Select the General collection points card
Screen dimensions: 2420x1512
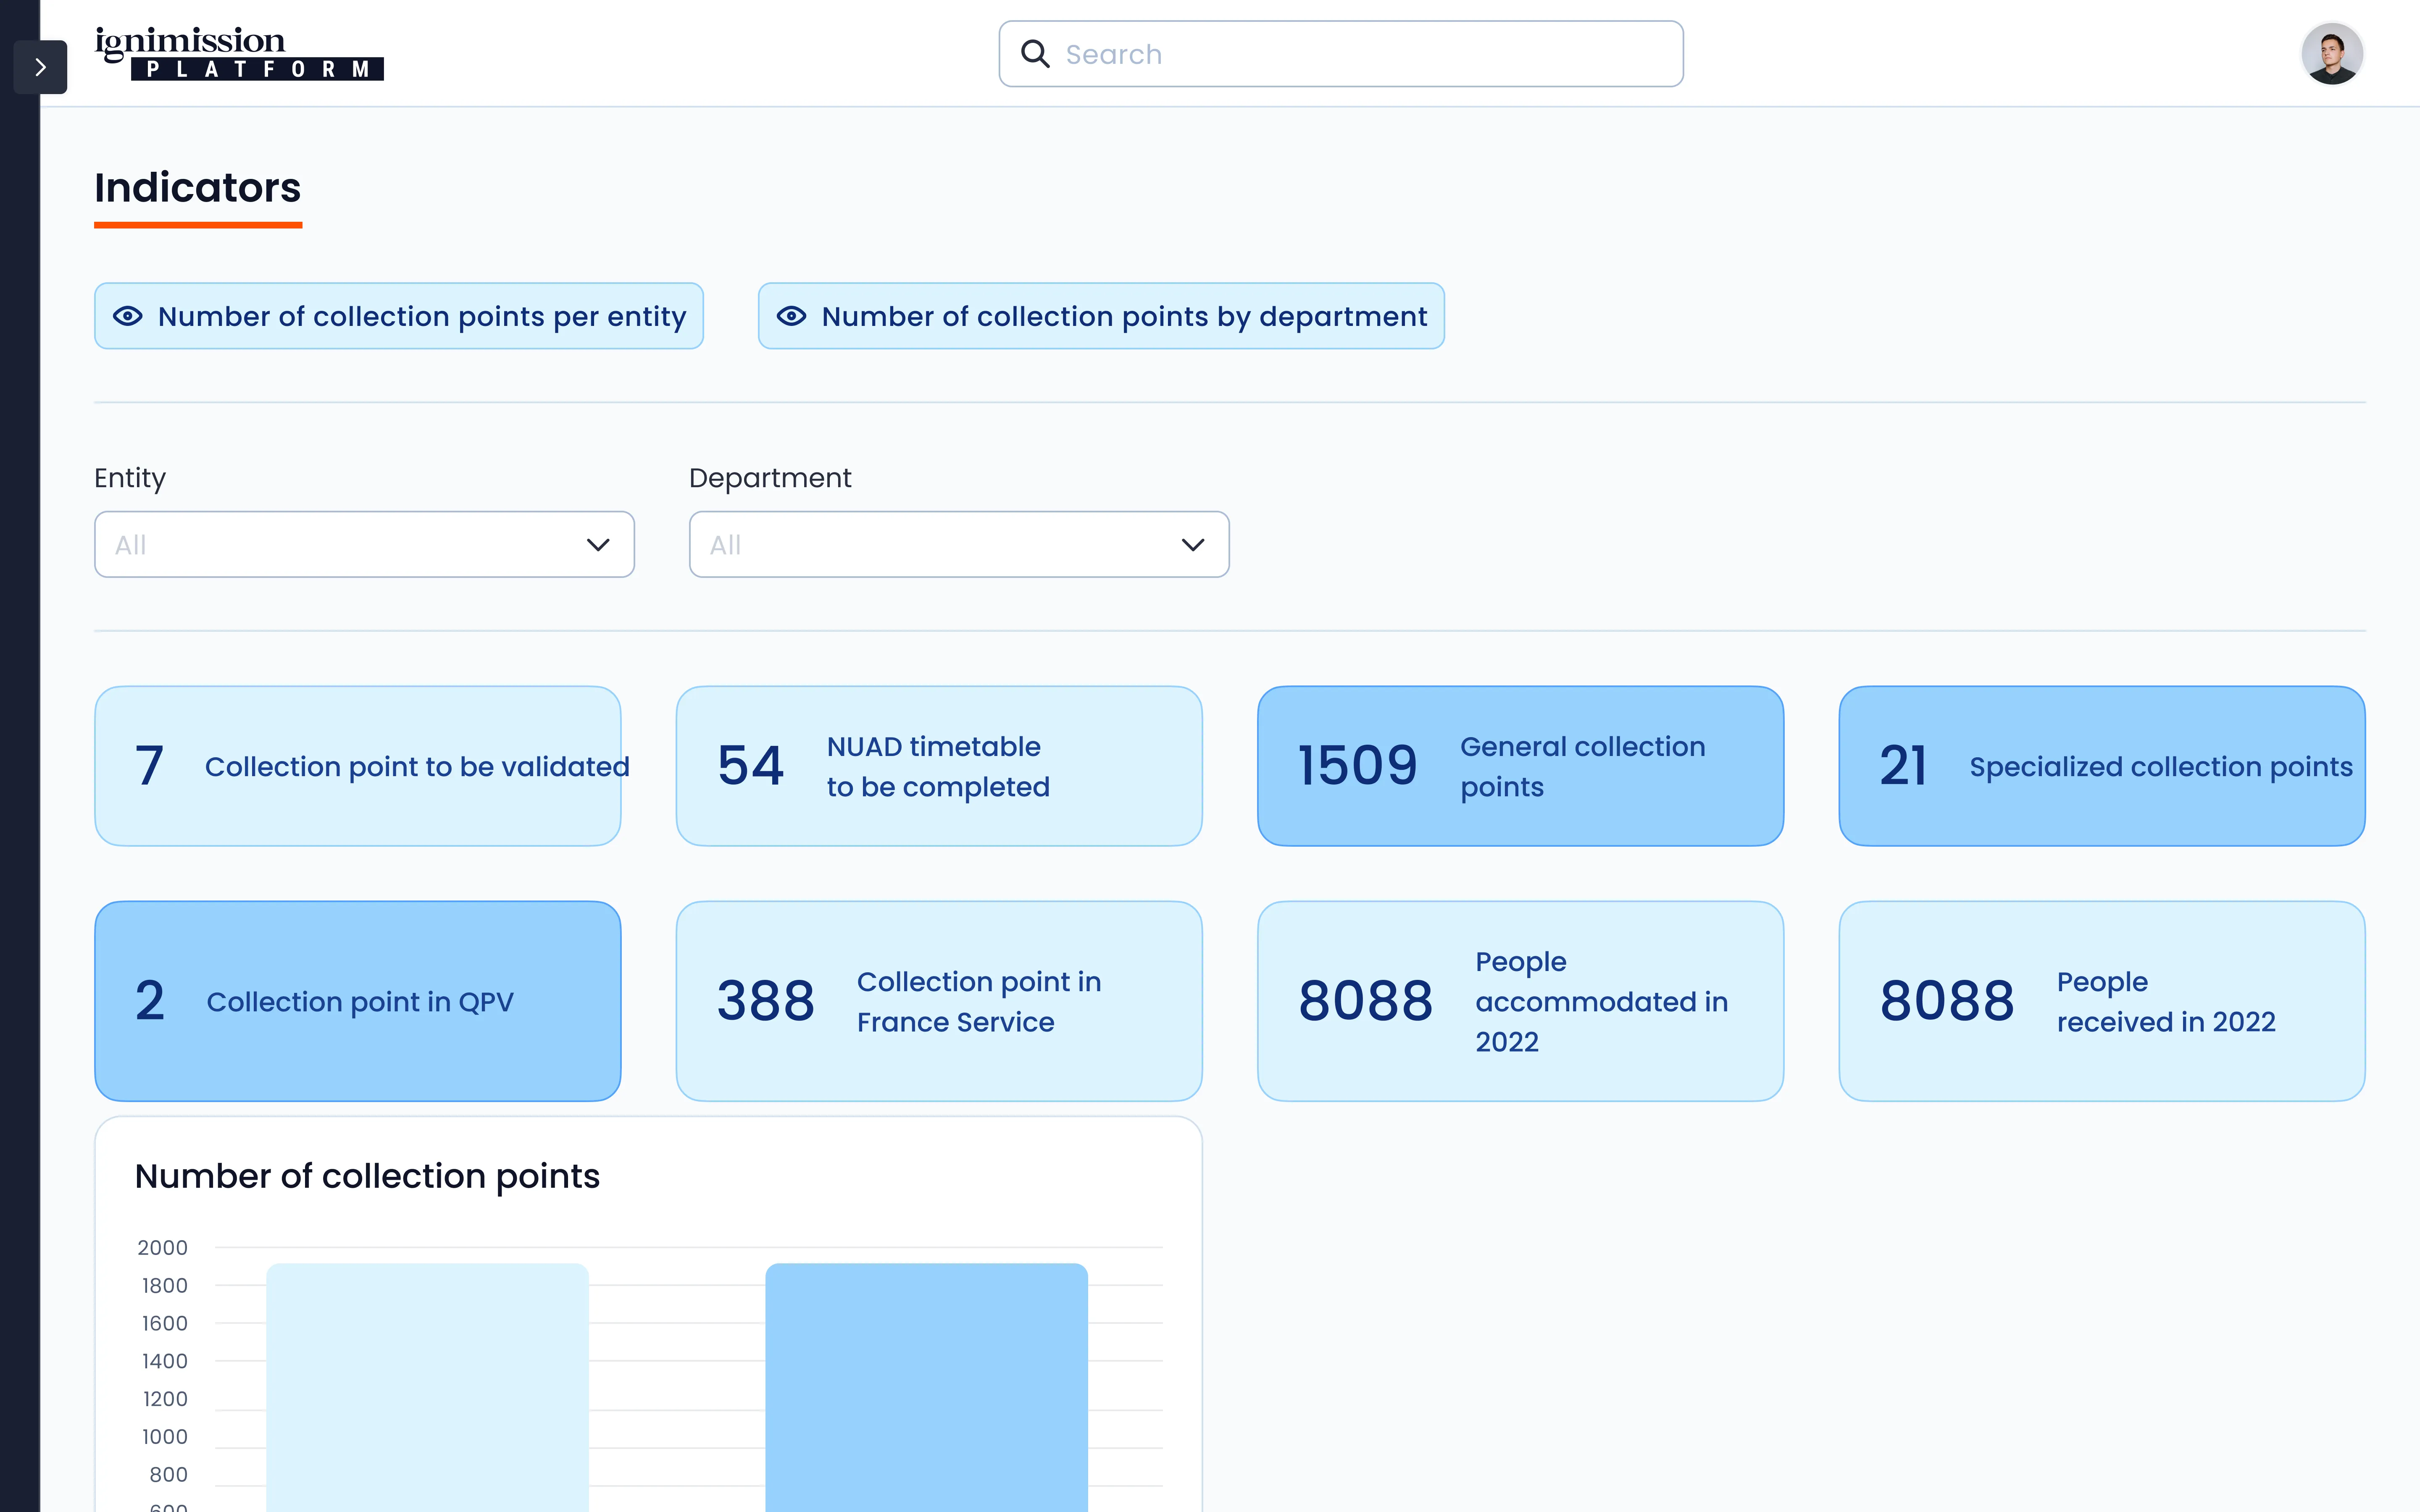pyautogui.click(x=1520, y=766)
